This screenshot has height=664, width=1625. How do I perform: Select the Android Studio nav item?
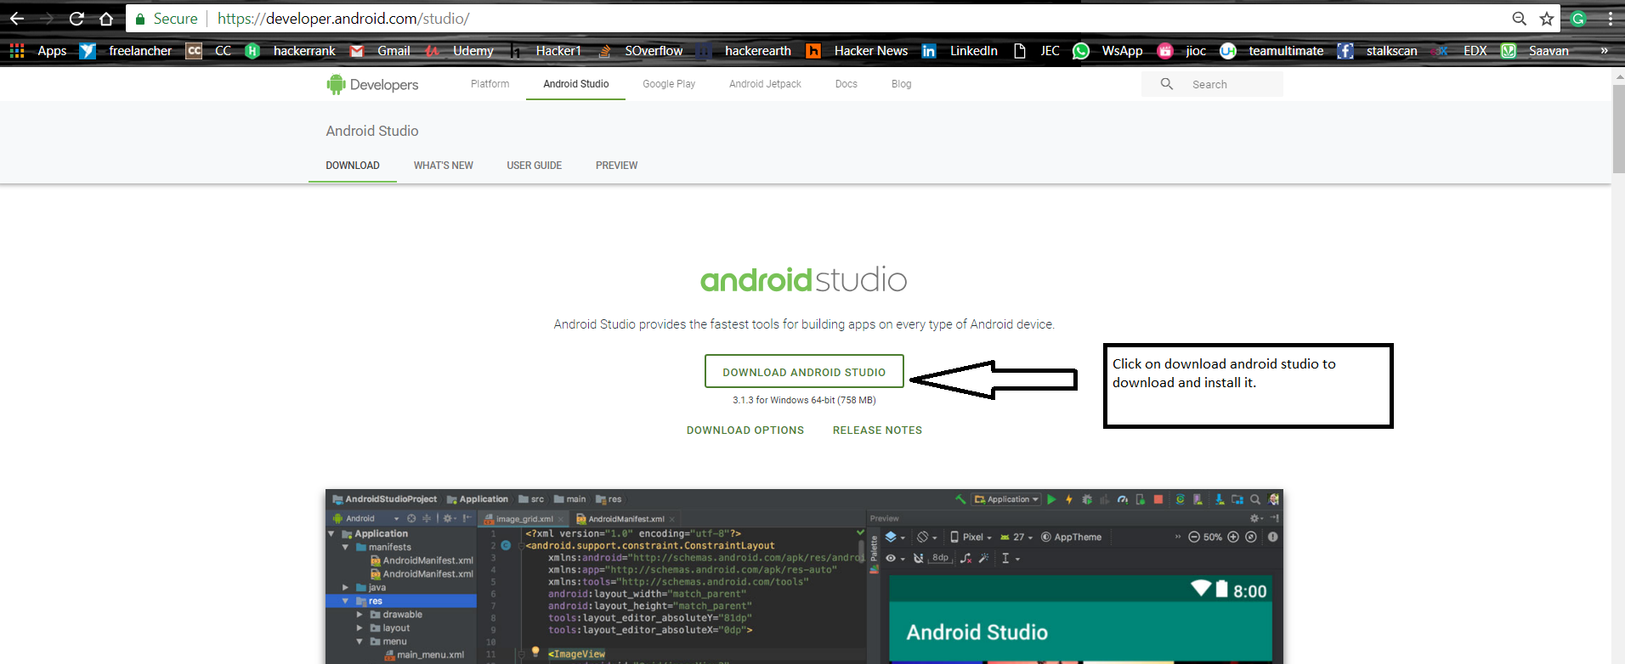(x=575, y=84)
